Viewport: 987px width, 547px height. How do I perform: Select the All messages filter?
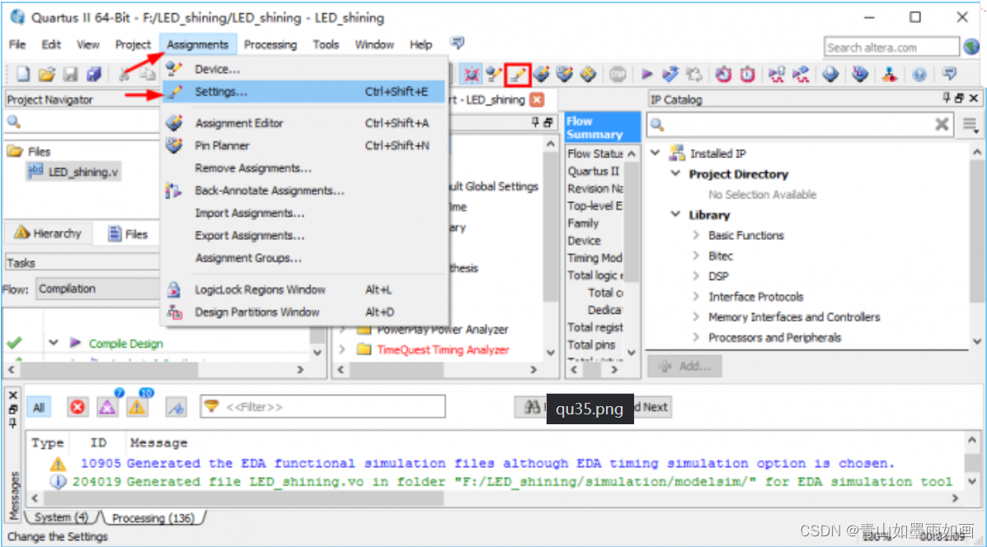pos(38,406)
